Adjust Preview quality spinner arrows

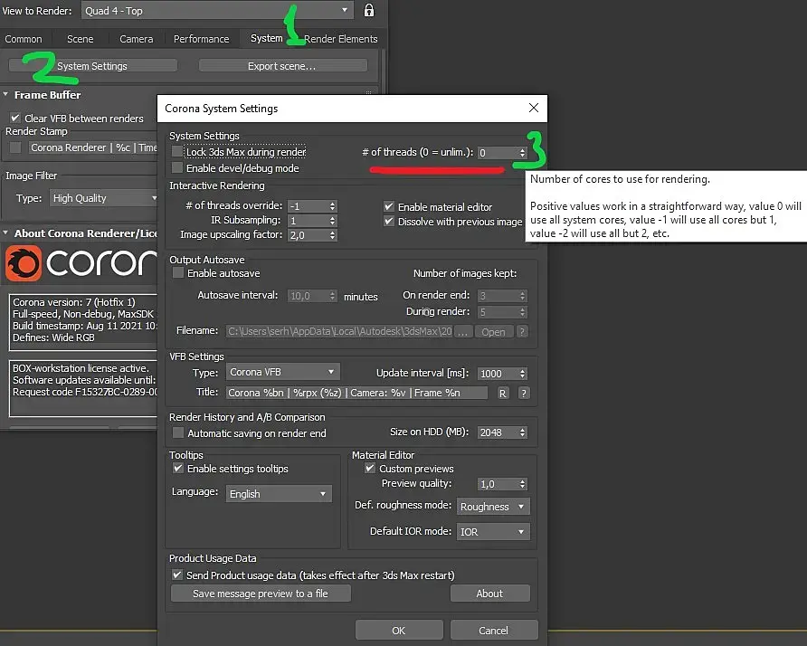click(x=522, y=484)
